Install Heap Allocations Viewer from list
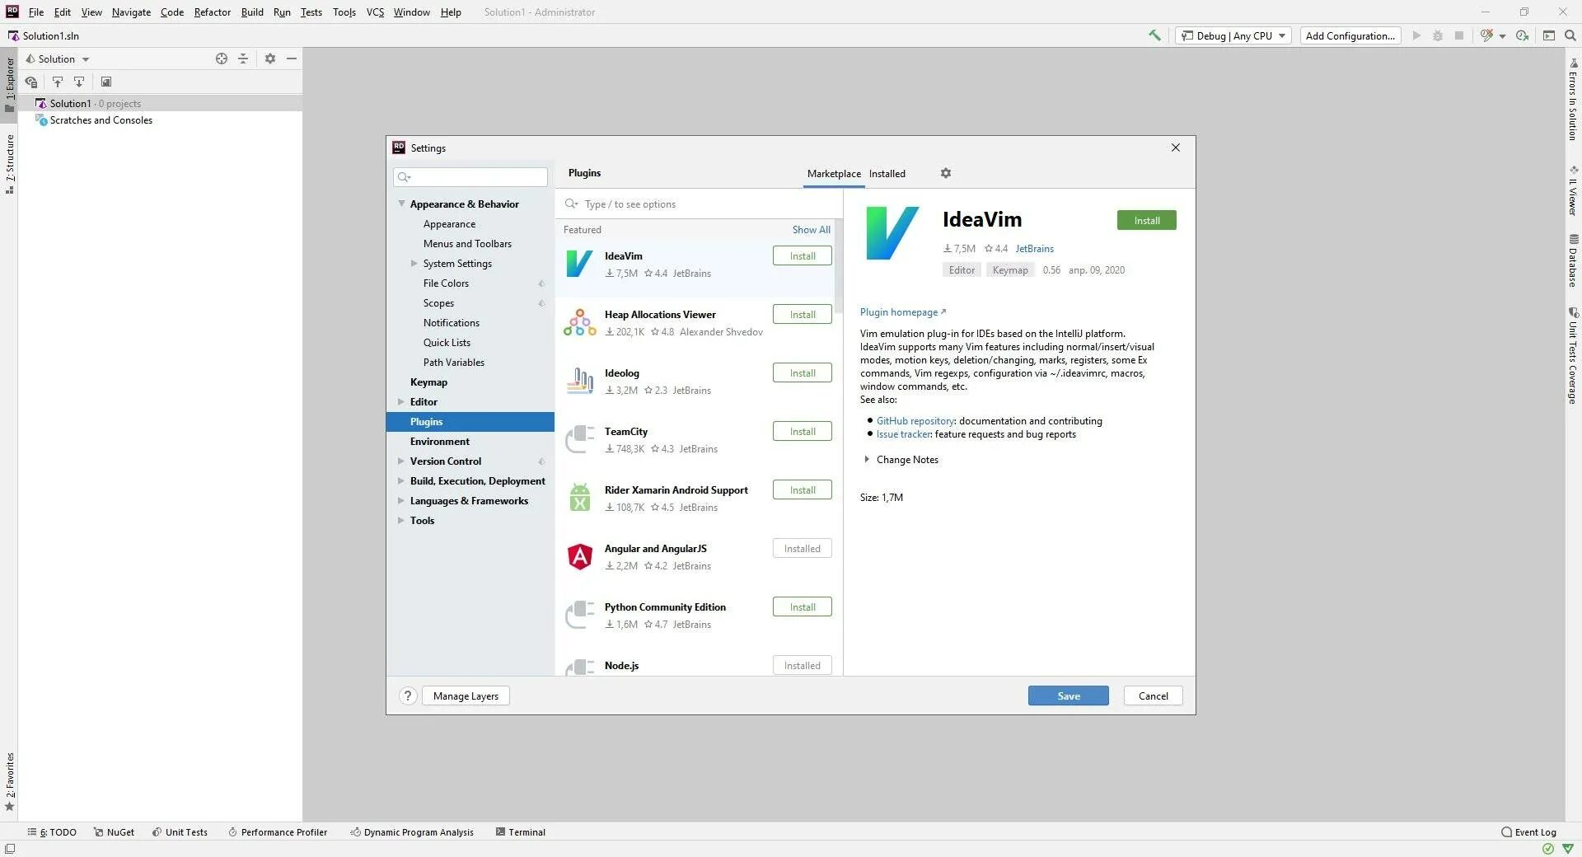1582x857 pixels. point(803,314)
